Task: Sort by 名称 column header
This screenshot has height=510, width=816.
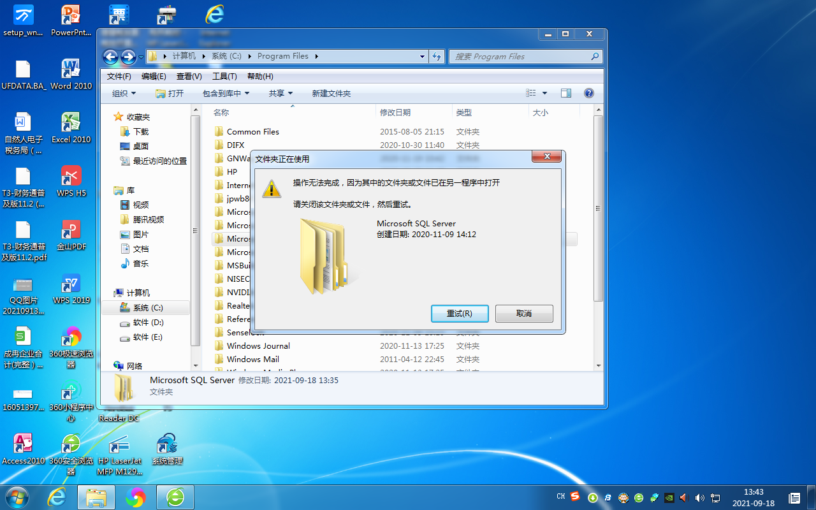Action: tap(221, 112)
